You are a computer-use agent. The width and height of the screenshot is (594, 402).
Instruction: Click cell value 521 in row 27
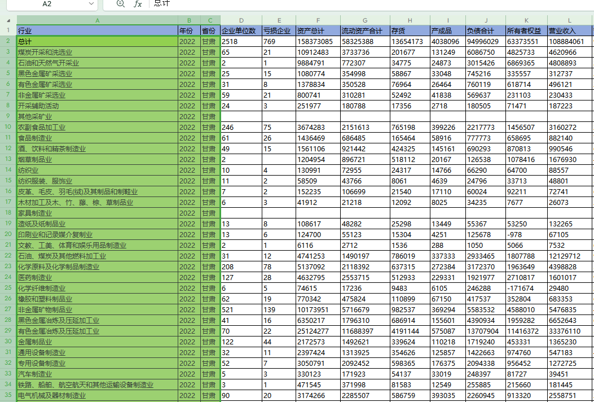pyautogui.click(x=241, y=309)
